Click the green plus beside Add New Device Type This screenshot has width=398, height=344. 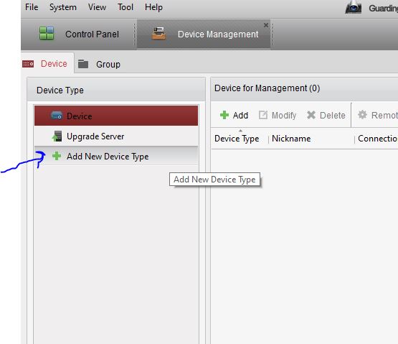57,156
